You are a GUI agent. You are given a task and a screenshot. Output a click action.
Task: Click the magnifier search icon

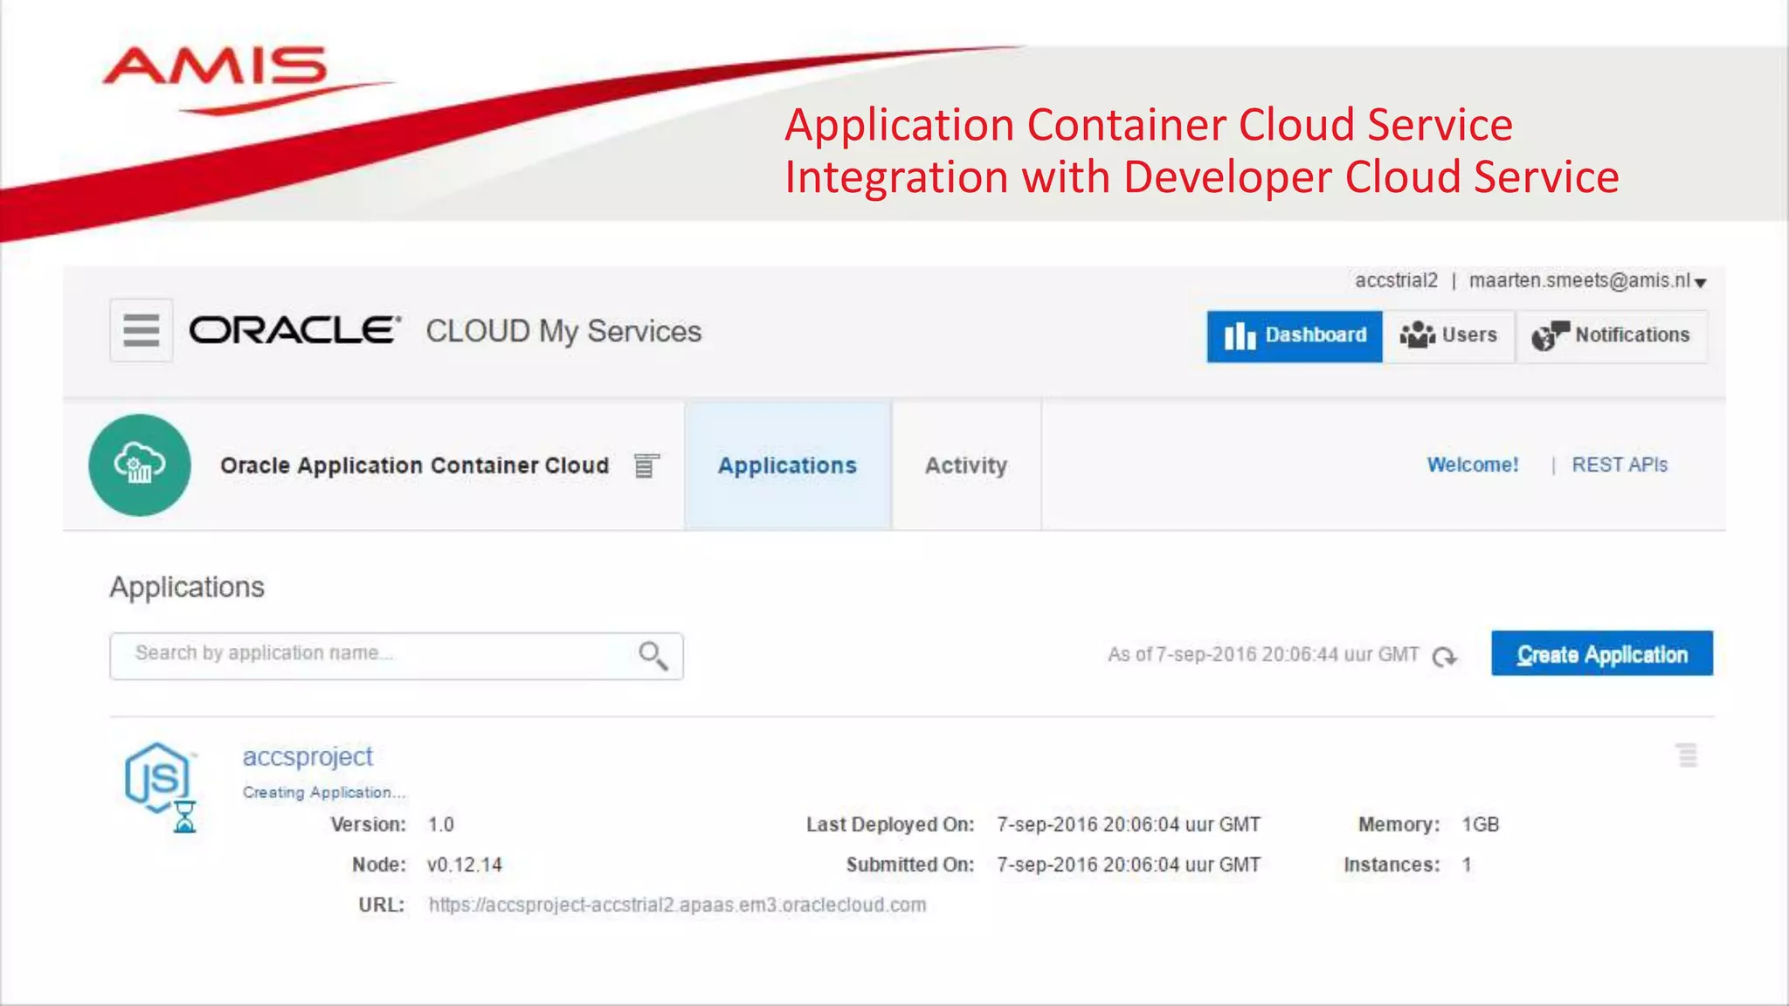(x=653, y=656)
